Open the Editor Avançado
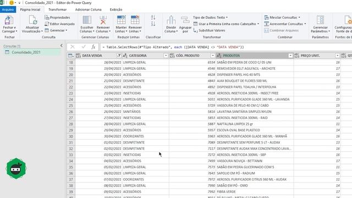The image size is (352, 198). click(x=59, y=24)
